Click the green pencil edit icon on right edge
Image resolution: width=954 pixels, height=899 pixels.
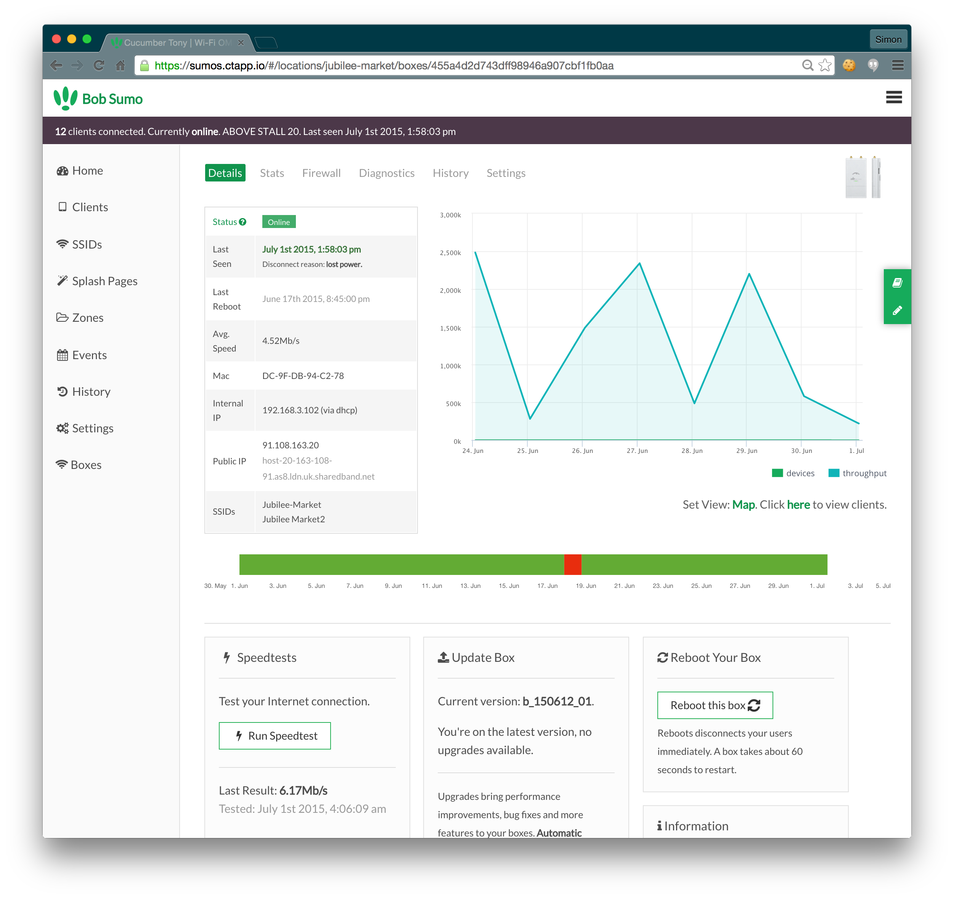pos(897,310)
